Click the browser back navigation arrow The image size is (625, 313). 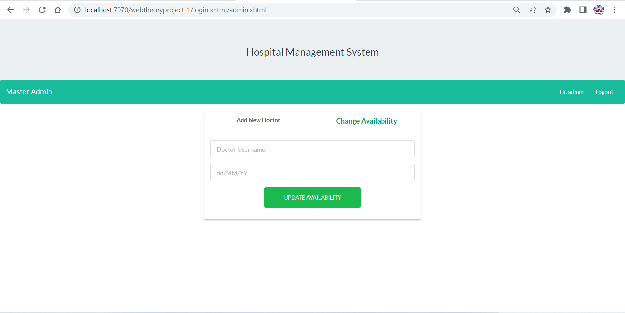point(11,10)
